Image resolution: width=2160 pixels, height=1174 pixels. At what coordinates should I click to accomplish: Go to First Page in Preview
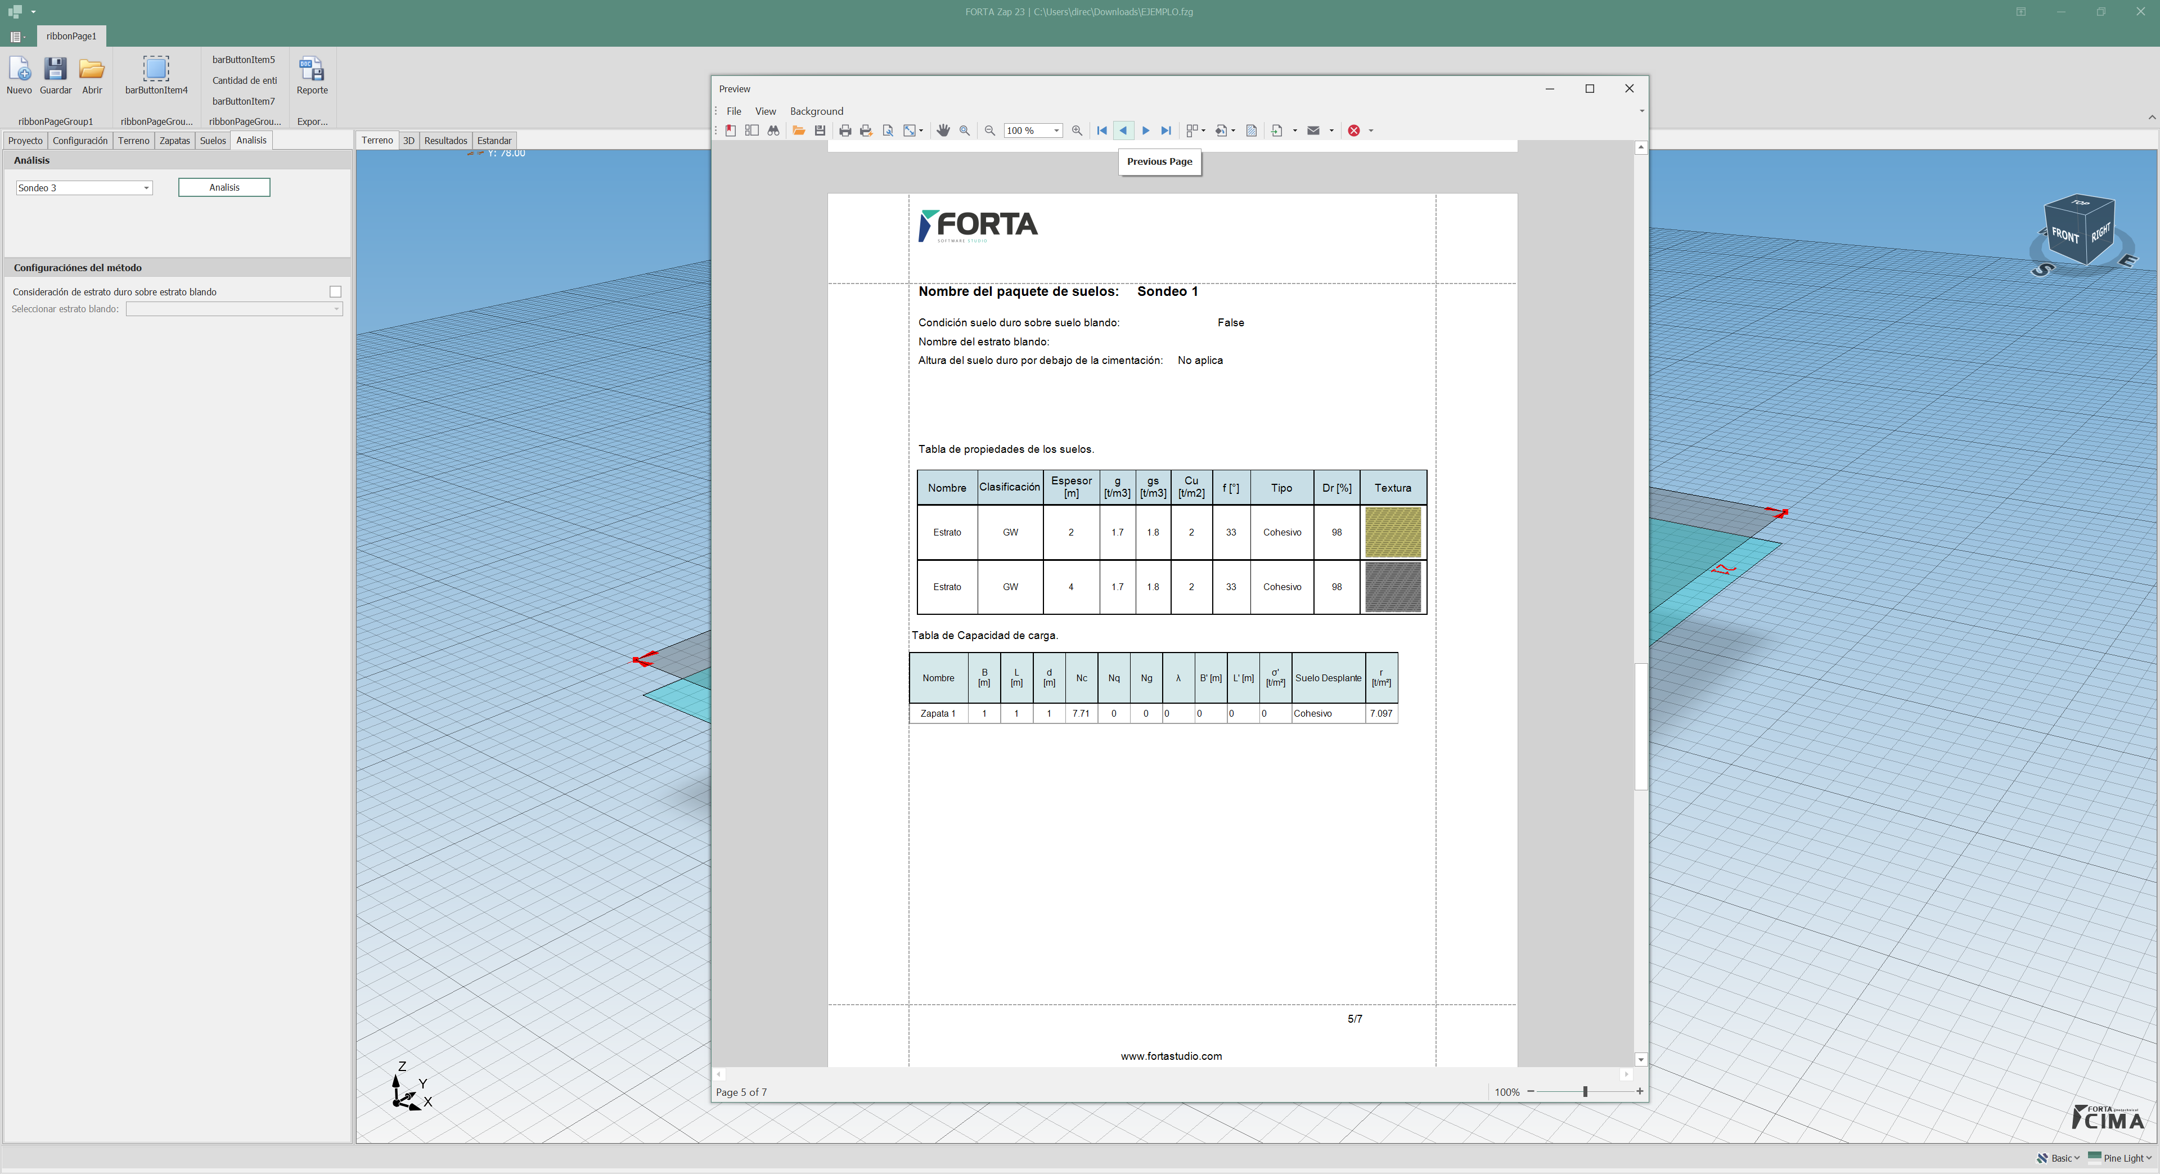[x=1102, y=131]
